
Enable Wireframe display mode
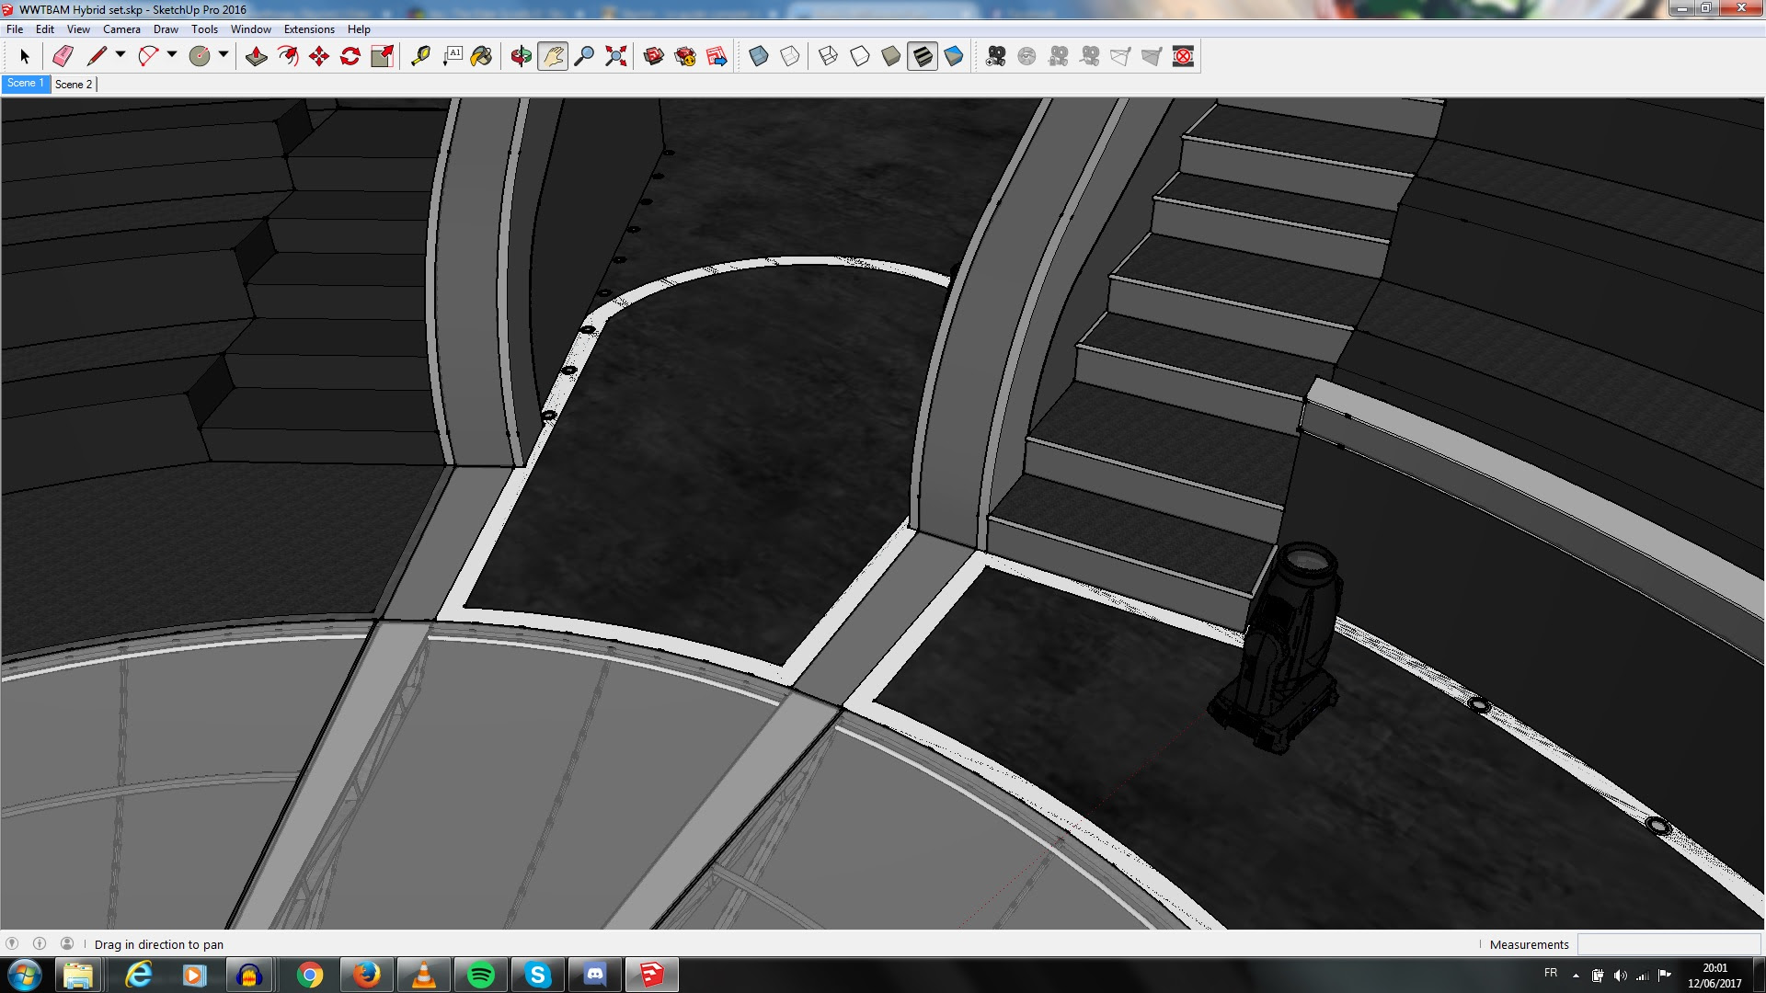[x=826, y=56]
